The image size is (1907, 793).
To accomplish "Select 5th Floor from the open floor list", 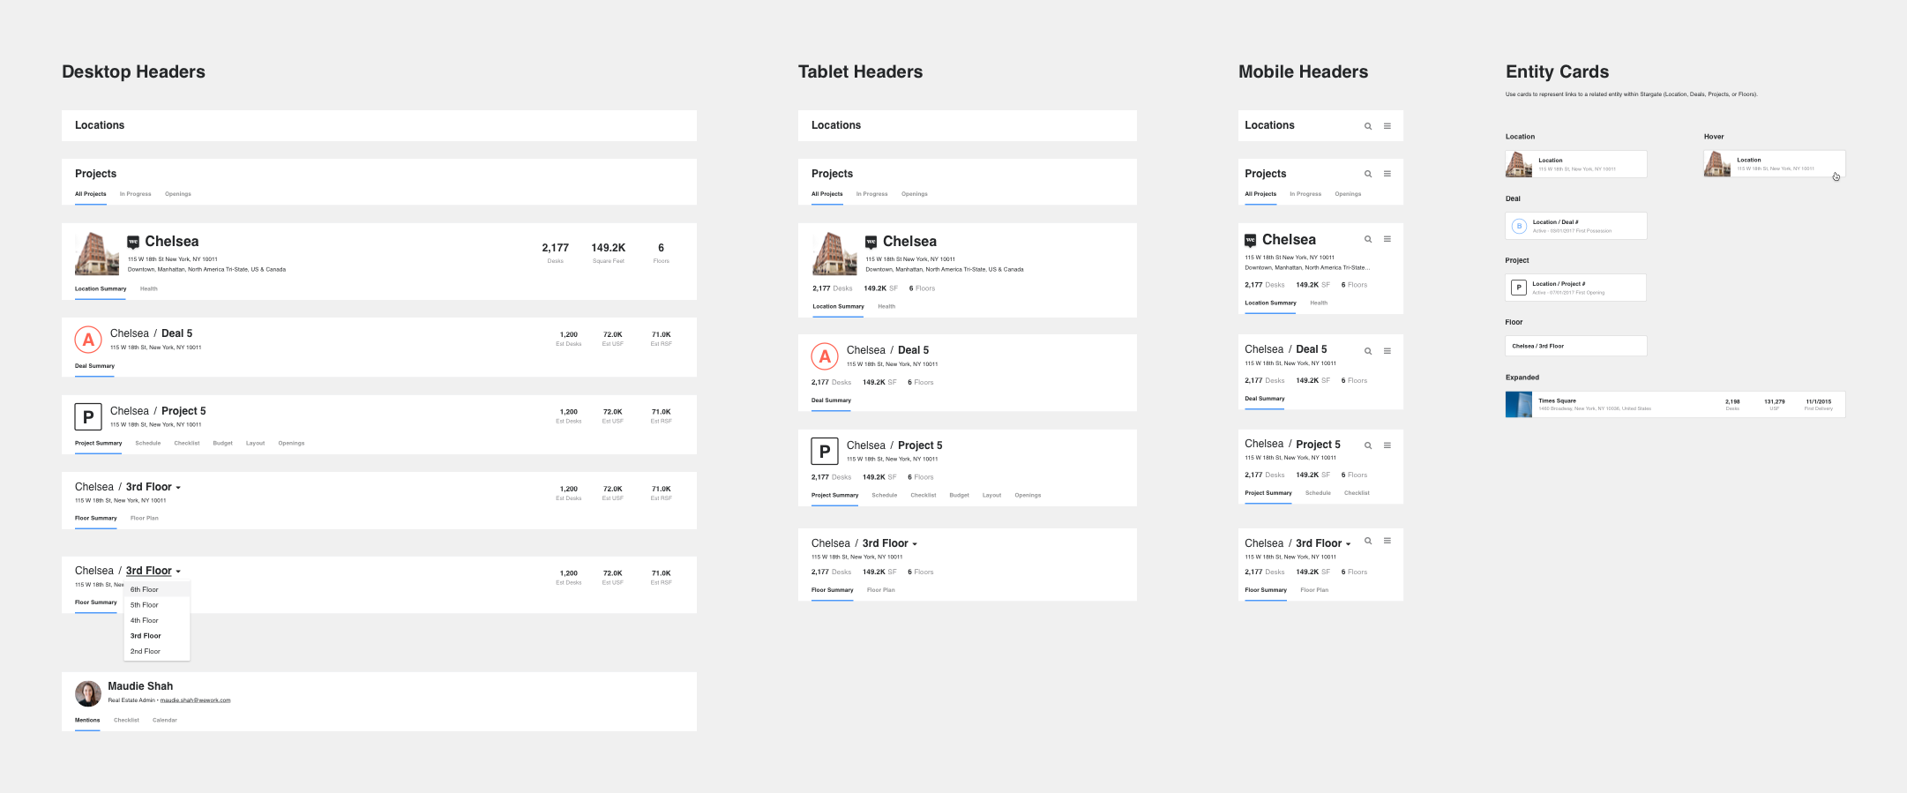I will click(157, 605).
